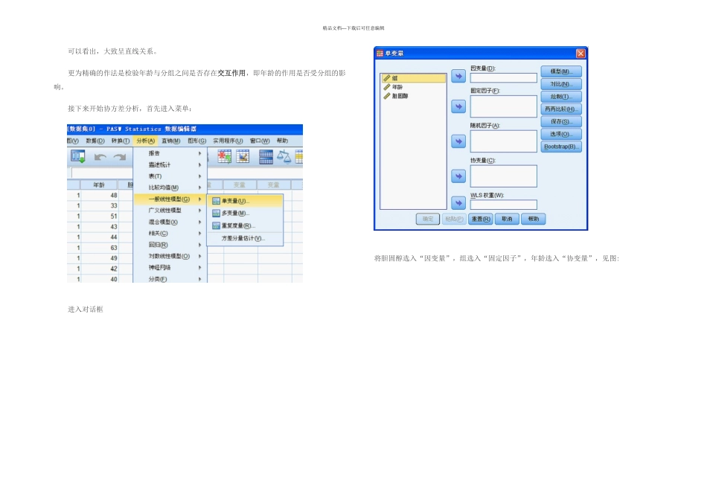Close the 单变量 dialog

click(580, 54)
